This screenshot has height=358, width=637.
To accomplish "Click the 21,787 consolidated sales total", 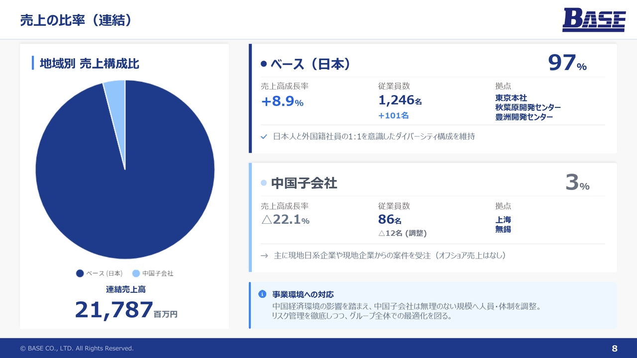I will [114, 310].
